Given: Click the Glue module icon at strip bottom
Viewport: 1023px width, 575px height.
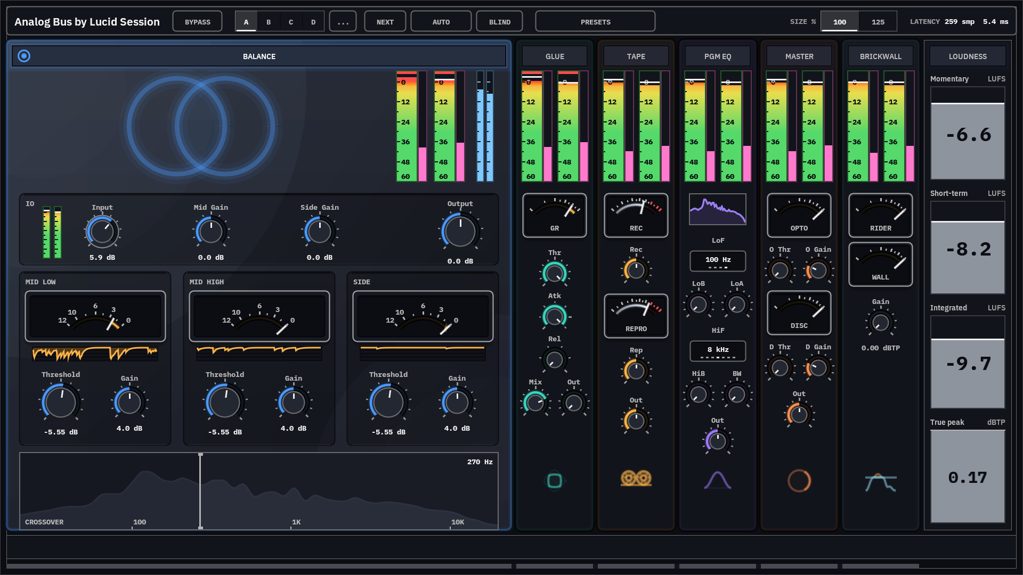Looking at the screenshot, I should click(555, 480).
